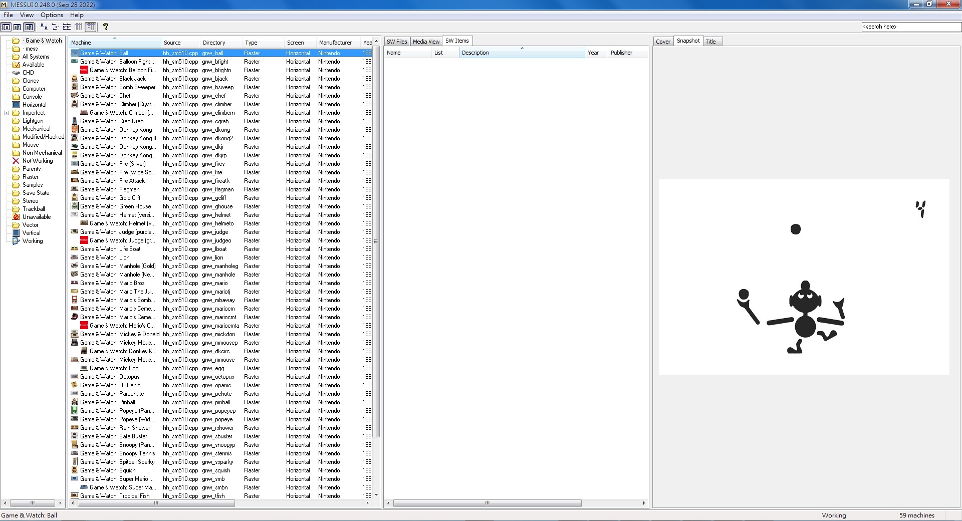Click the Horizontal monitor icon
Screen dimensions: 962x521
[x=16, y=105]
